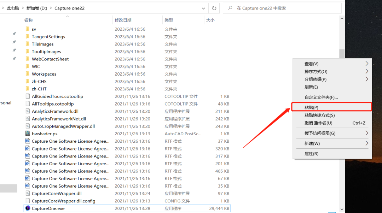Screen dimensions: 382x213
Task: Click an RTF icon of a License Agreement file
Action: click(27, 141)
